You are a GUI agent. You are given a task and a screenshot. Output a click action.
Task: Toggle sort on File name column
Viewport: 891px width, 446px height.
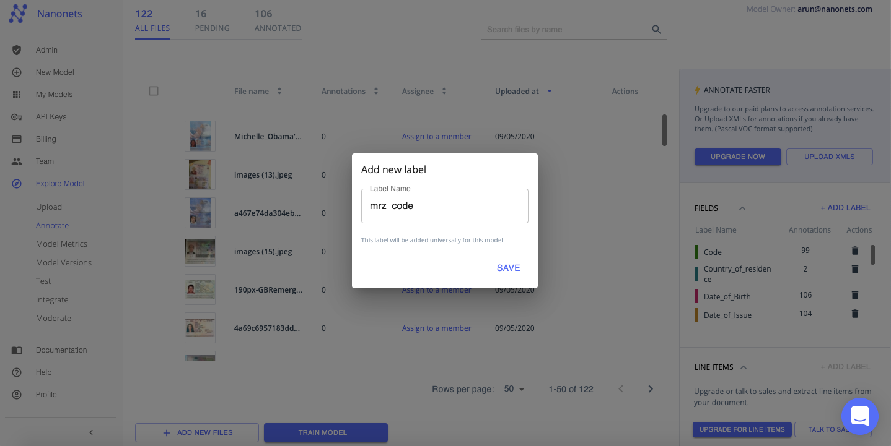click(x=279, y=92)
